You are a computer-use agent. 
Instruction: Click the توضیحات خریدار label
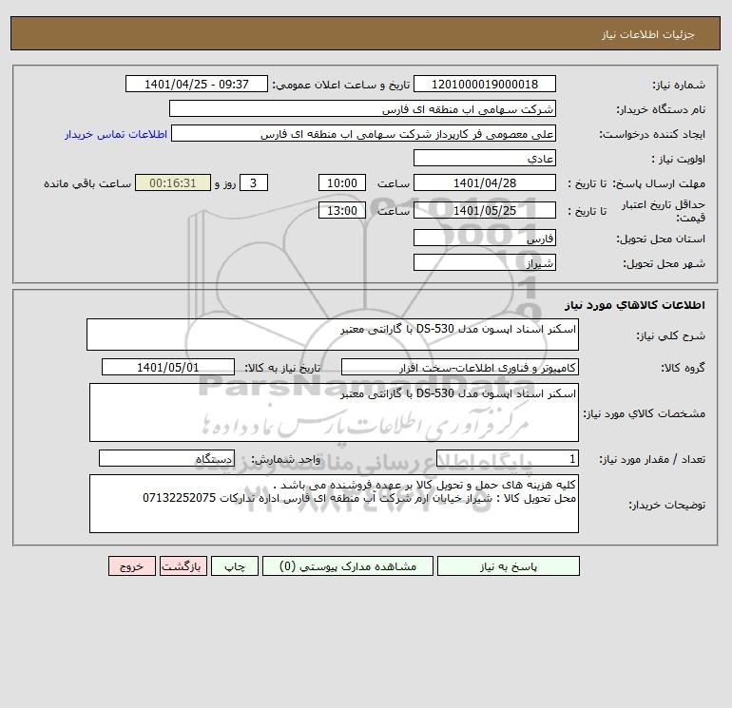pyautogui.click(x=666, y=505)
